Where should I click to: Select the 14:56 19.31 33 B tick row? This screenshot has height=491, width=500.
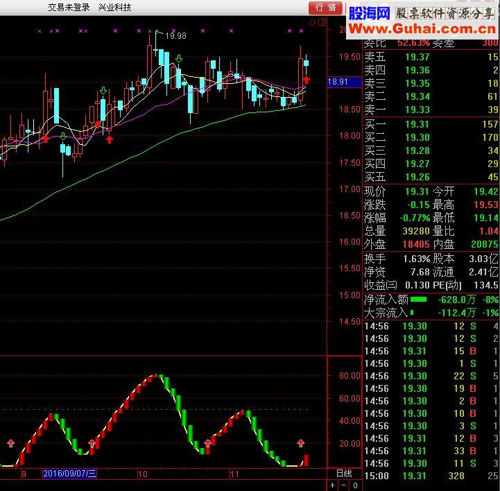pos(431,451)
